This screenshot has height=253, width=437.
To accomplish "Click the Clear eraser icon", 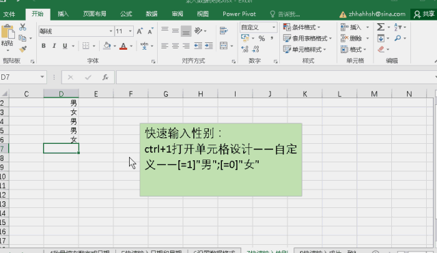I will [381, 49].
